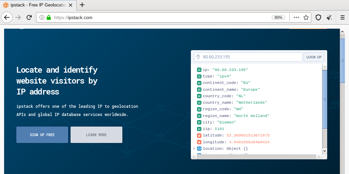The width and height of the screenshot is (349, 174).
Task: Click the LEARN MORE button
Action: (x=96, y=135)
